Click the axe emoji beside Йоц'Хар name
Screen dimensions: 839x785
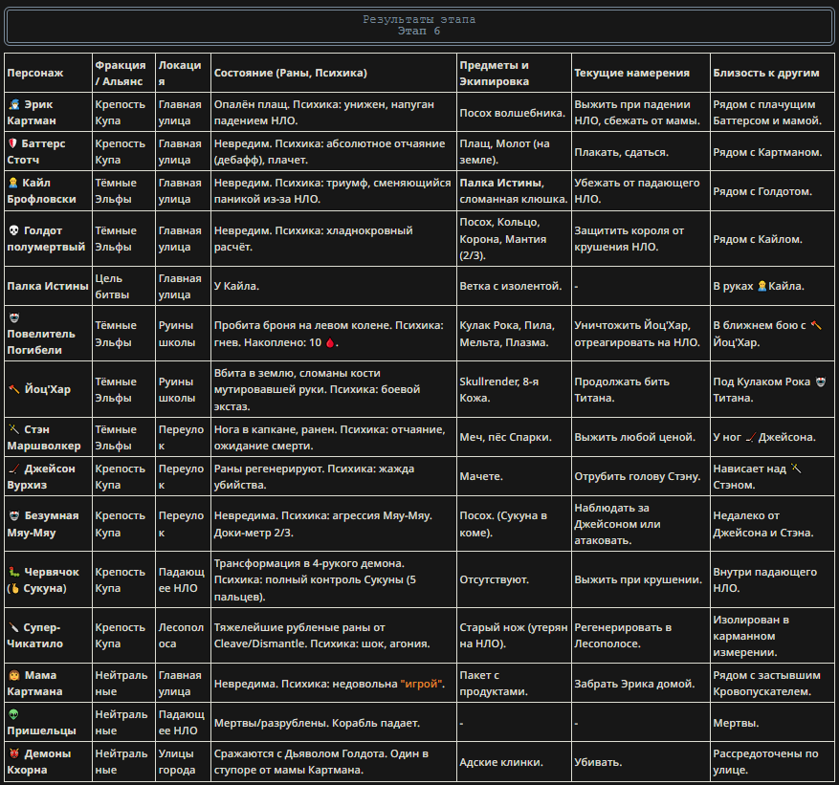click(14, 389)
